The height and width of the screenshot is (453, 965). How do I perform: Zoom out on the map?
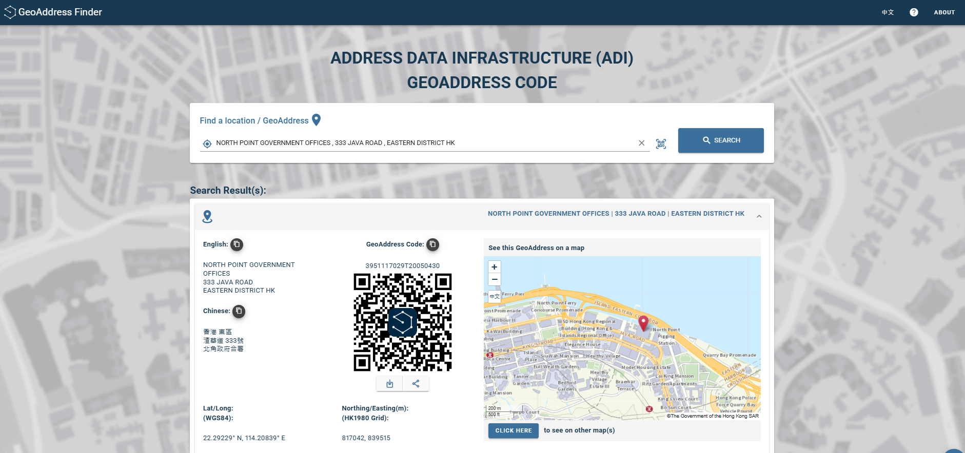(494, 279)
